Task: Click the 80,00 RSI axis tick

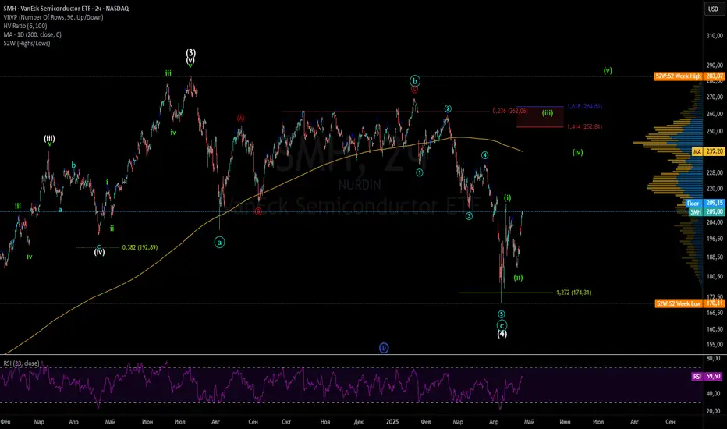Action: [x=714, y=359]
